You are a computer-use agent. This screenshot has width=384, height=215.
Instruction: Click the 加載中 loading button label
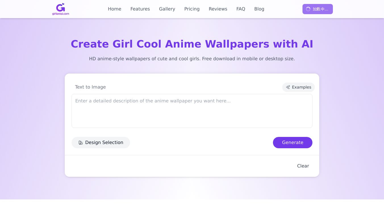[320, 9]
